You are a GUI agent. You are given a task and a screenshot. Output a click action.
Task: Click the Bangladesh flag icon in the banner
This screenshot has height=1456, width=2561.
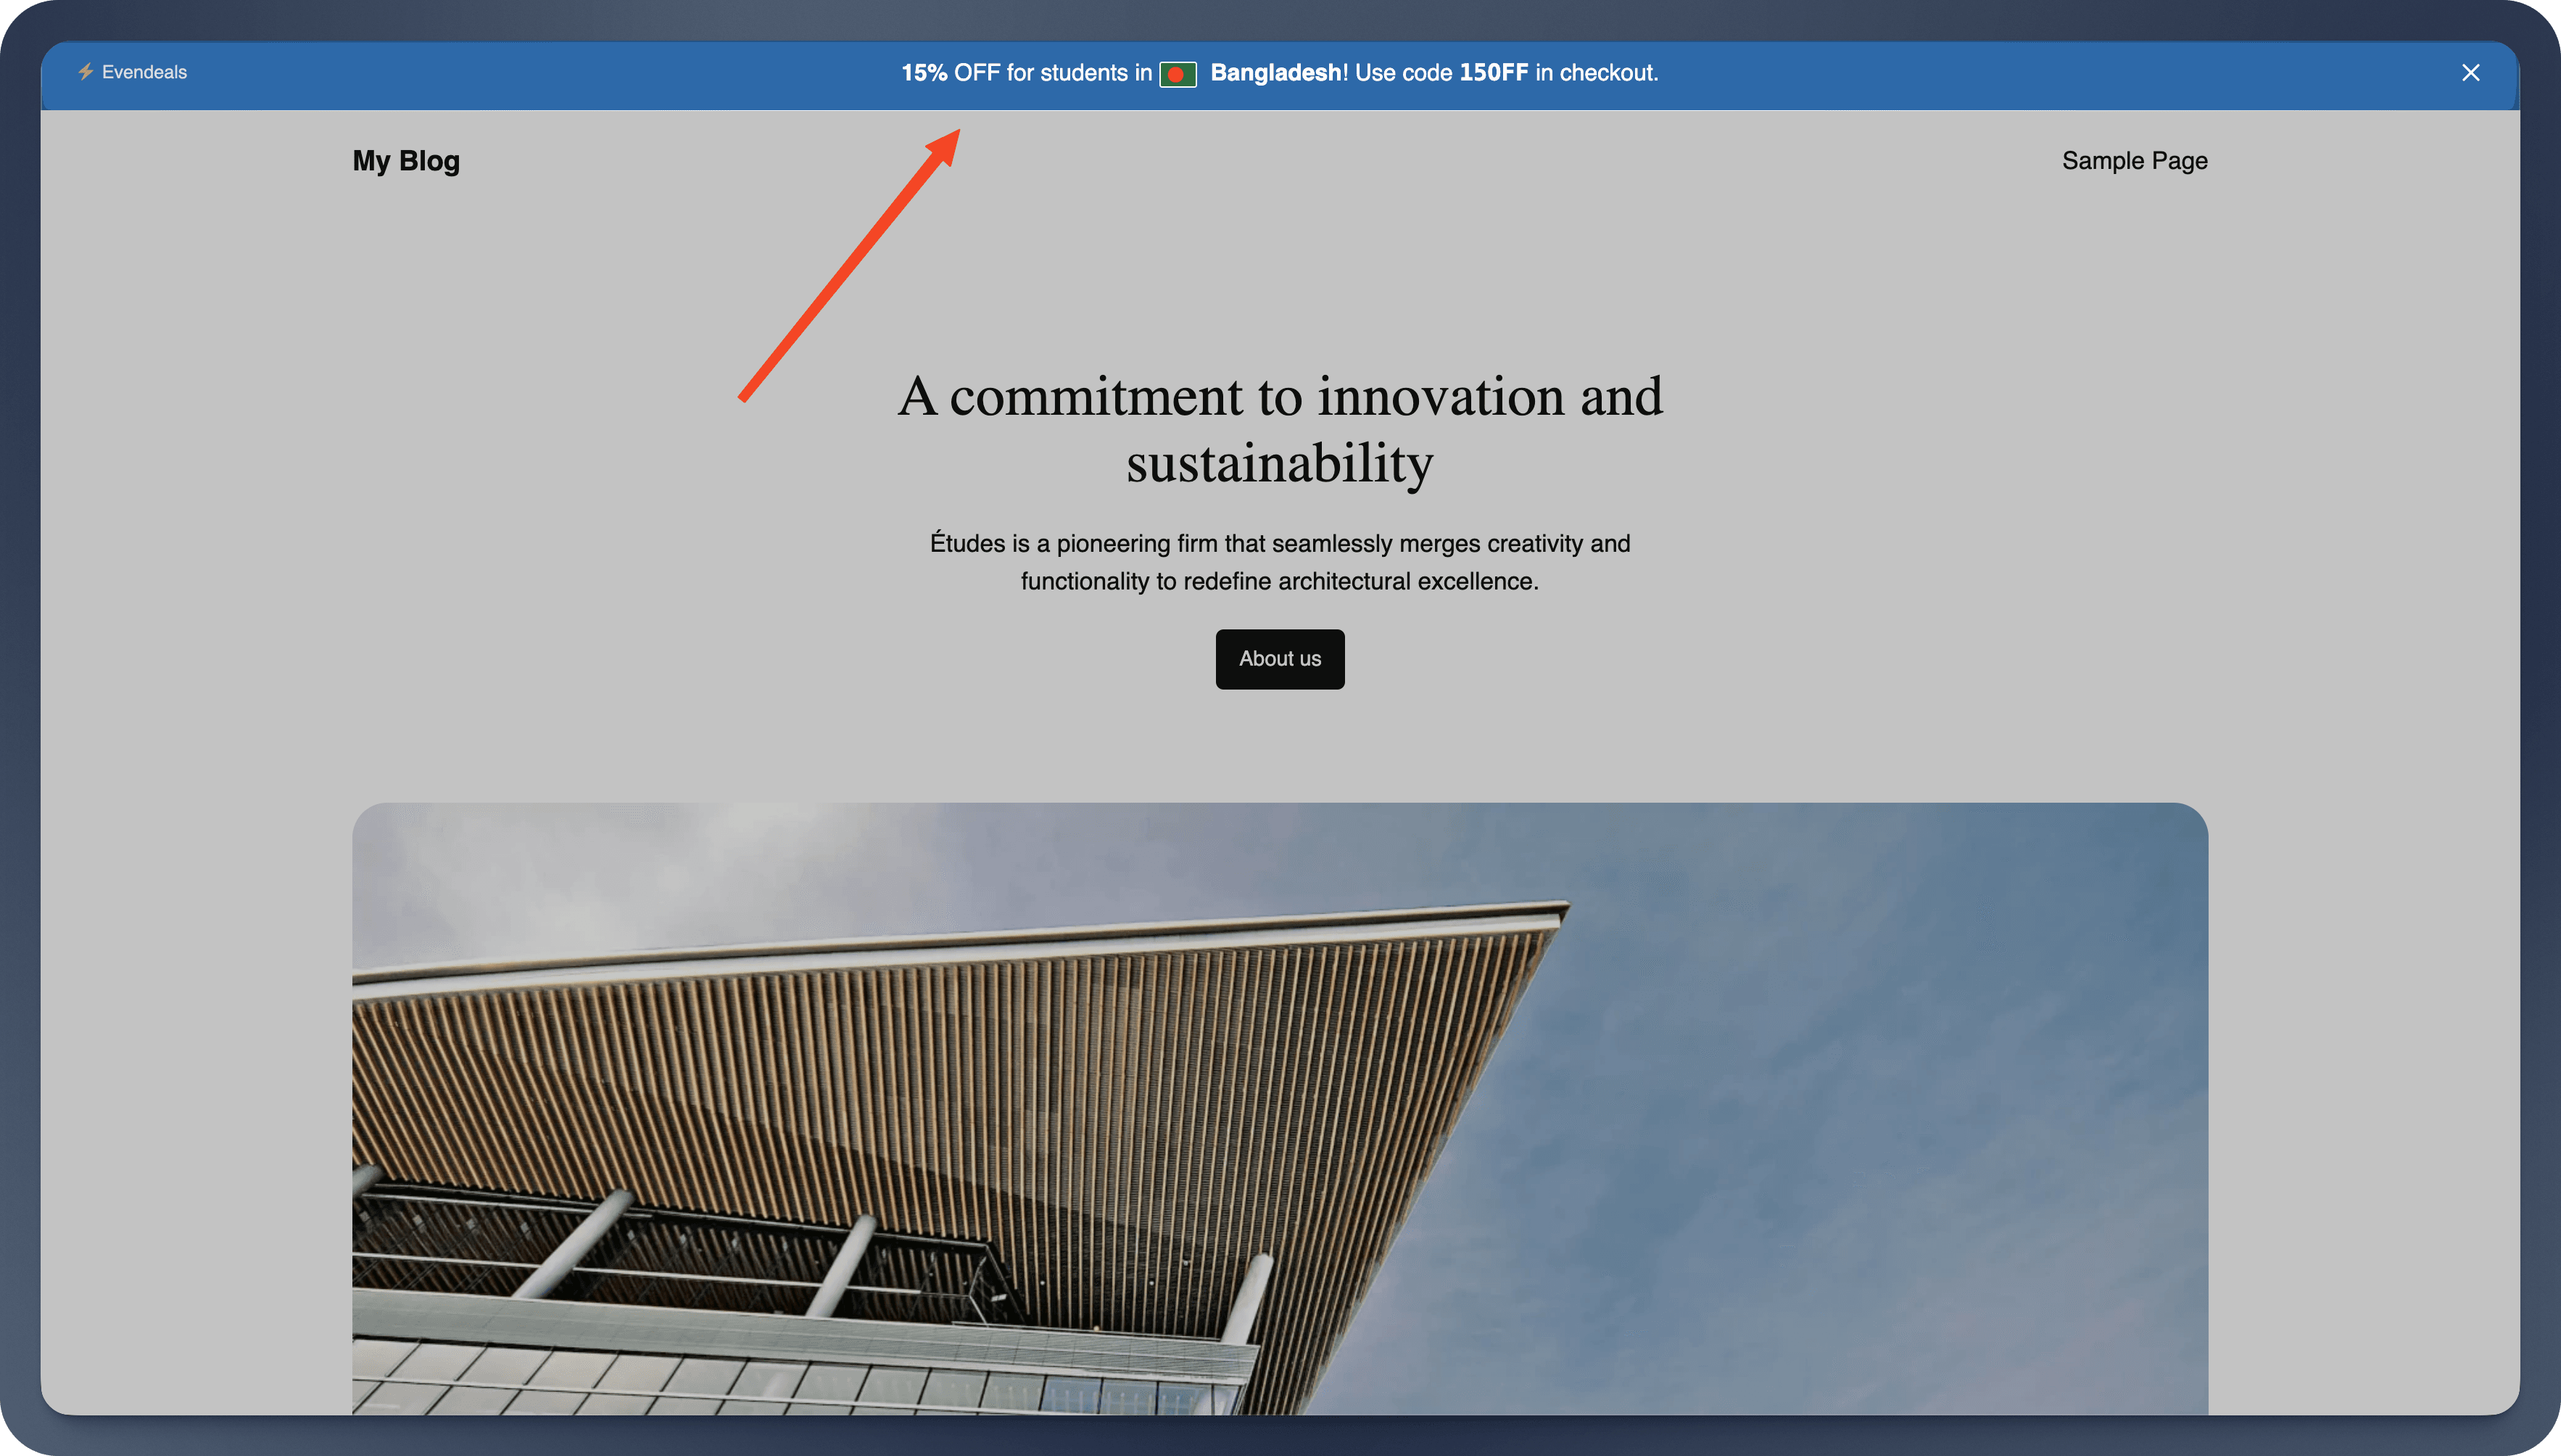pos(1177,74)
